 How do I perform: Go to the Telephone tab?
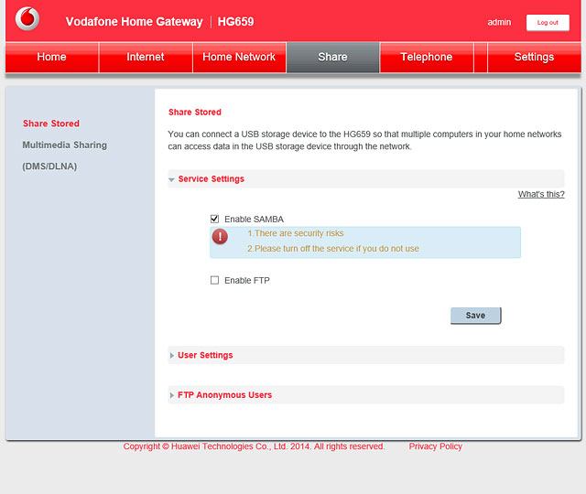click(427, 57)
